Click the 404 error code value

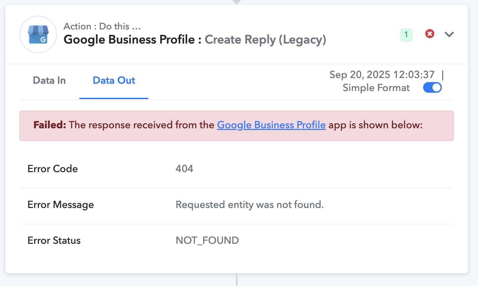click(184, 168)
